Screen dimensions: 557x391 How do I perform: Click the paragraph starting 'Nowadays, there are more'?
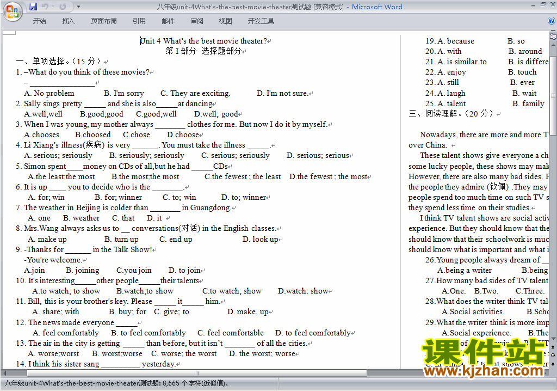(479, 140)
